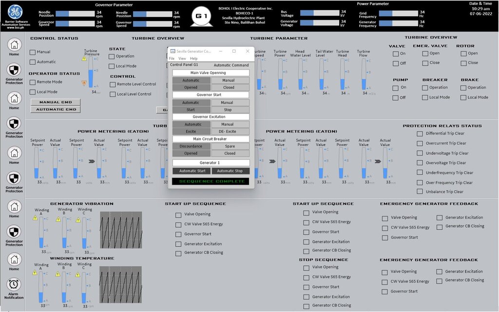
Task: Click the topmost Home icon in the sidebar
Action: (15, 44)
